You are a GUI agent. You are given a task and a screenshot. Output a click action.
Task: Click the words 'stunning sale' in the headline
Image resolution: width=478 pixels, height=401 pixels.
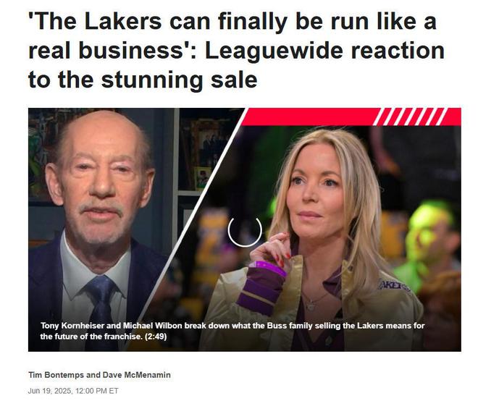[x=180, y=80]
